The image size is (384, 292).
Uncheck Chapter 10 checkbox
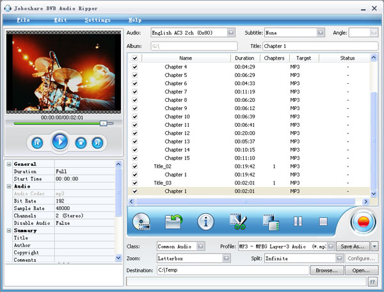pos(134,117)
